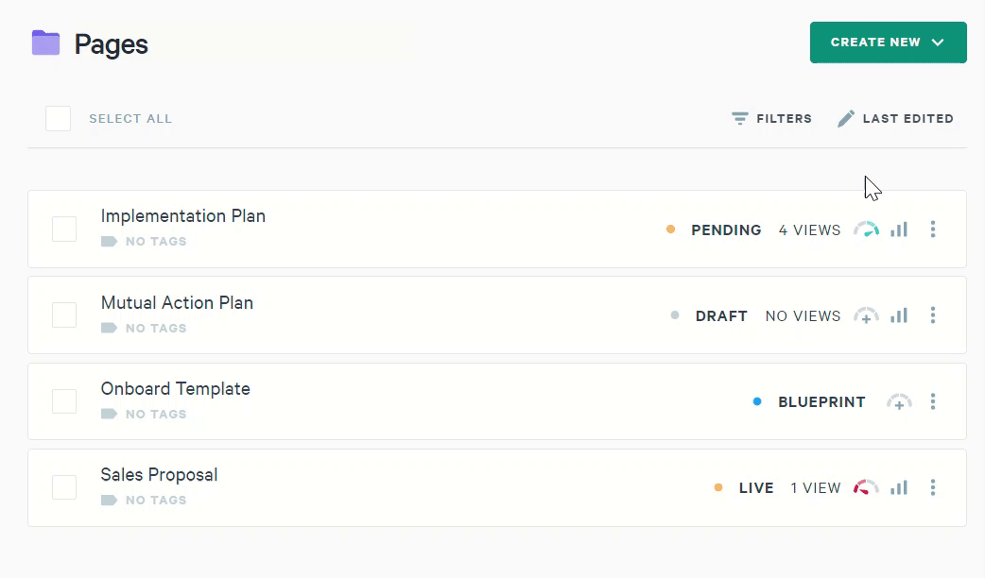Expand the Create New dropdown
The image size is (985, 578).
coord(888,42)
